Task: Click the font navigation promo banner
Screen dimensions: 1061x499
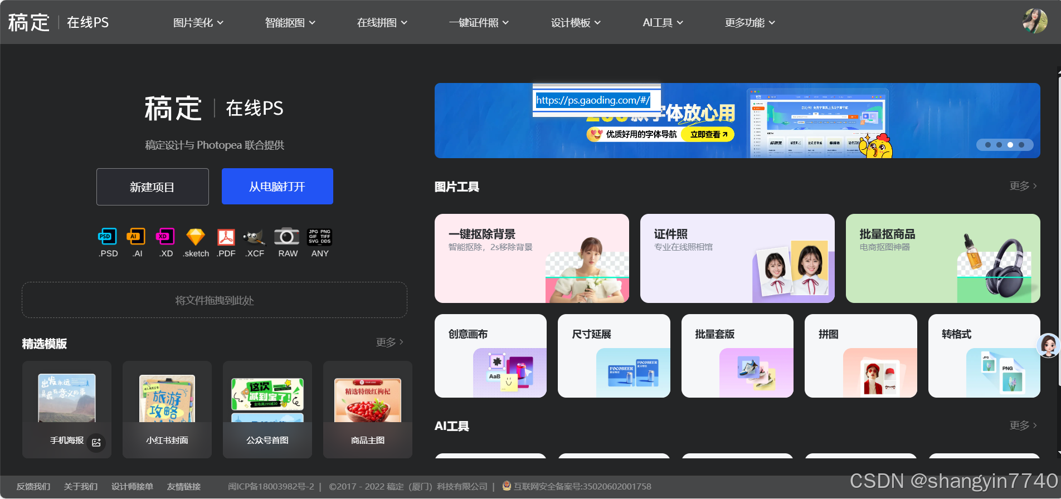Action: pyautogui.click(x=737, y=120)
